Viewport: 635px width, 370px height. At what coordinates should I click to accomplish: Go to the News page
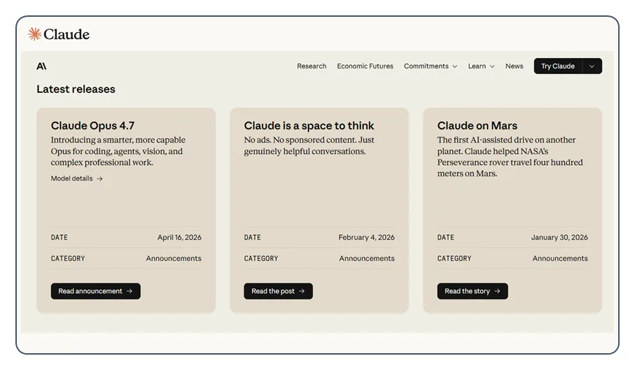514,66
